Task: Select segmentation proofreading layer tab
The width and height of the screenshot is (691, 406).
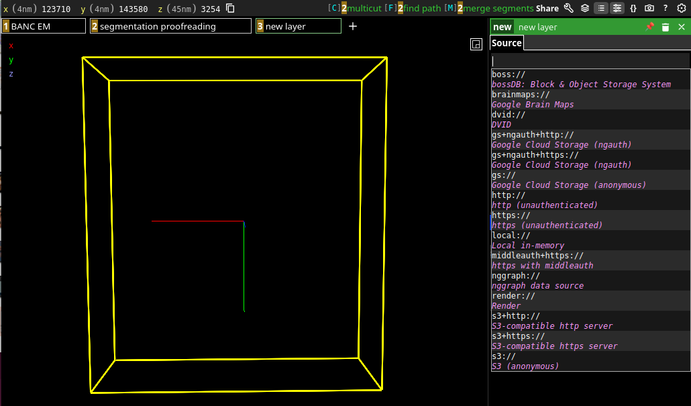Action: pos(170,26)
